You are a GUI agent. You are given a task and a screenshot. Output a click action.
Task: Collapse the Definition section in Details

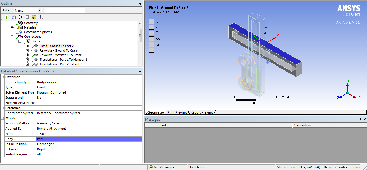pos(2,77)
